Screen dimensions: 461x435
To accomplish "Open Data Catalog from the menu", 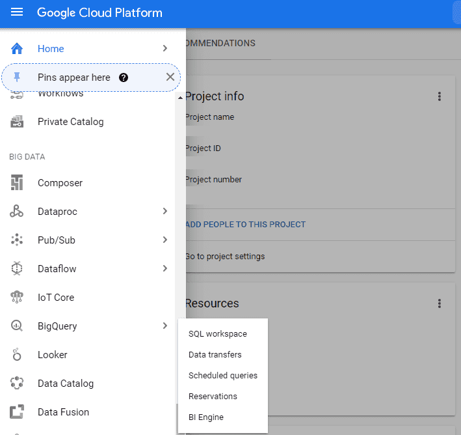I will (66, 383).
